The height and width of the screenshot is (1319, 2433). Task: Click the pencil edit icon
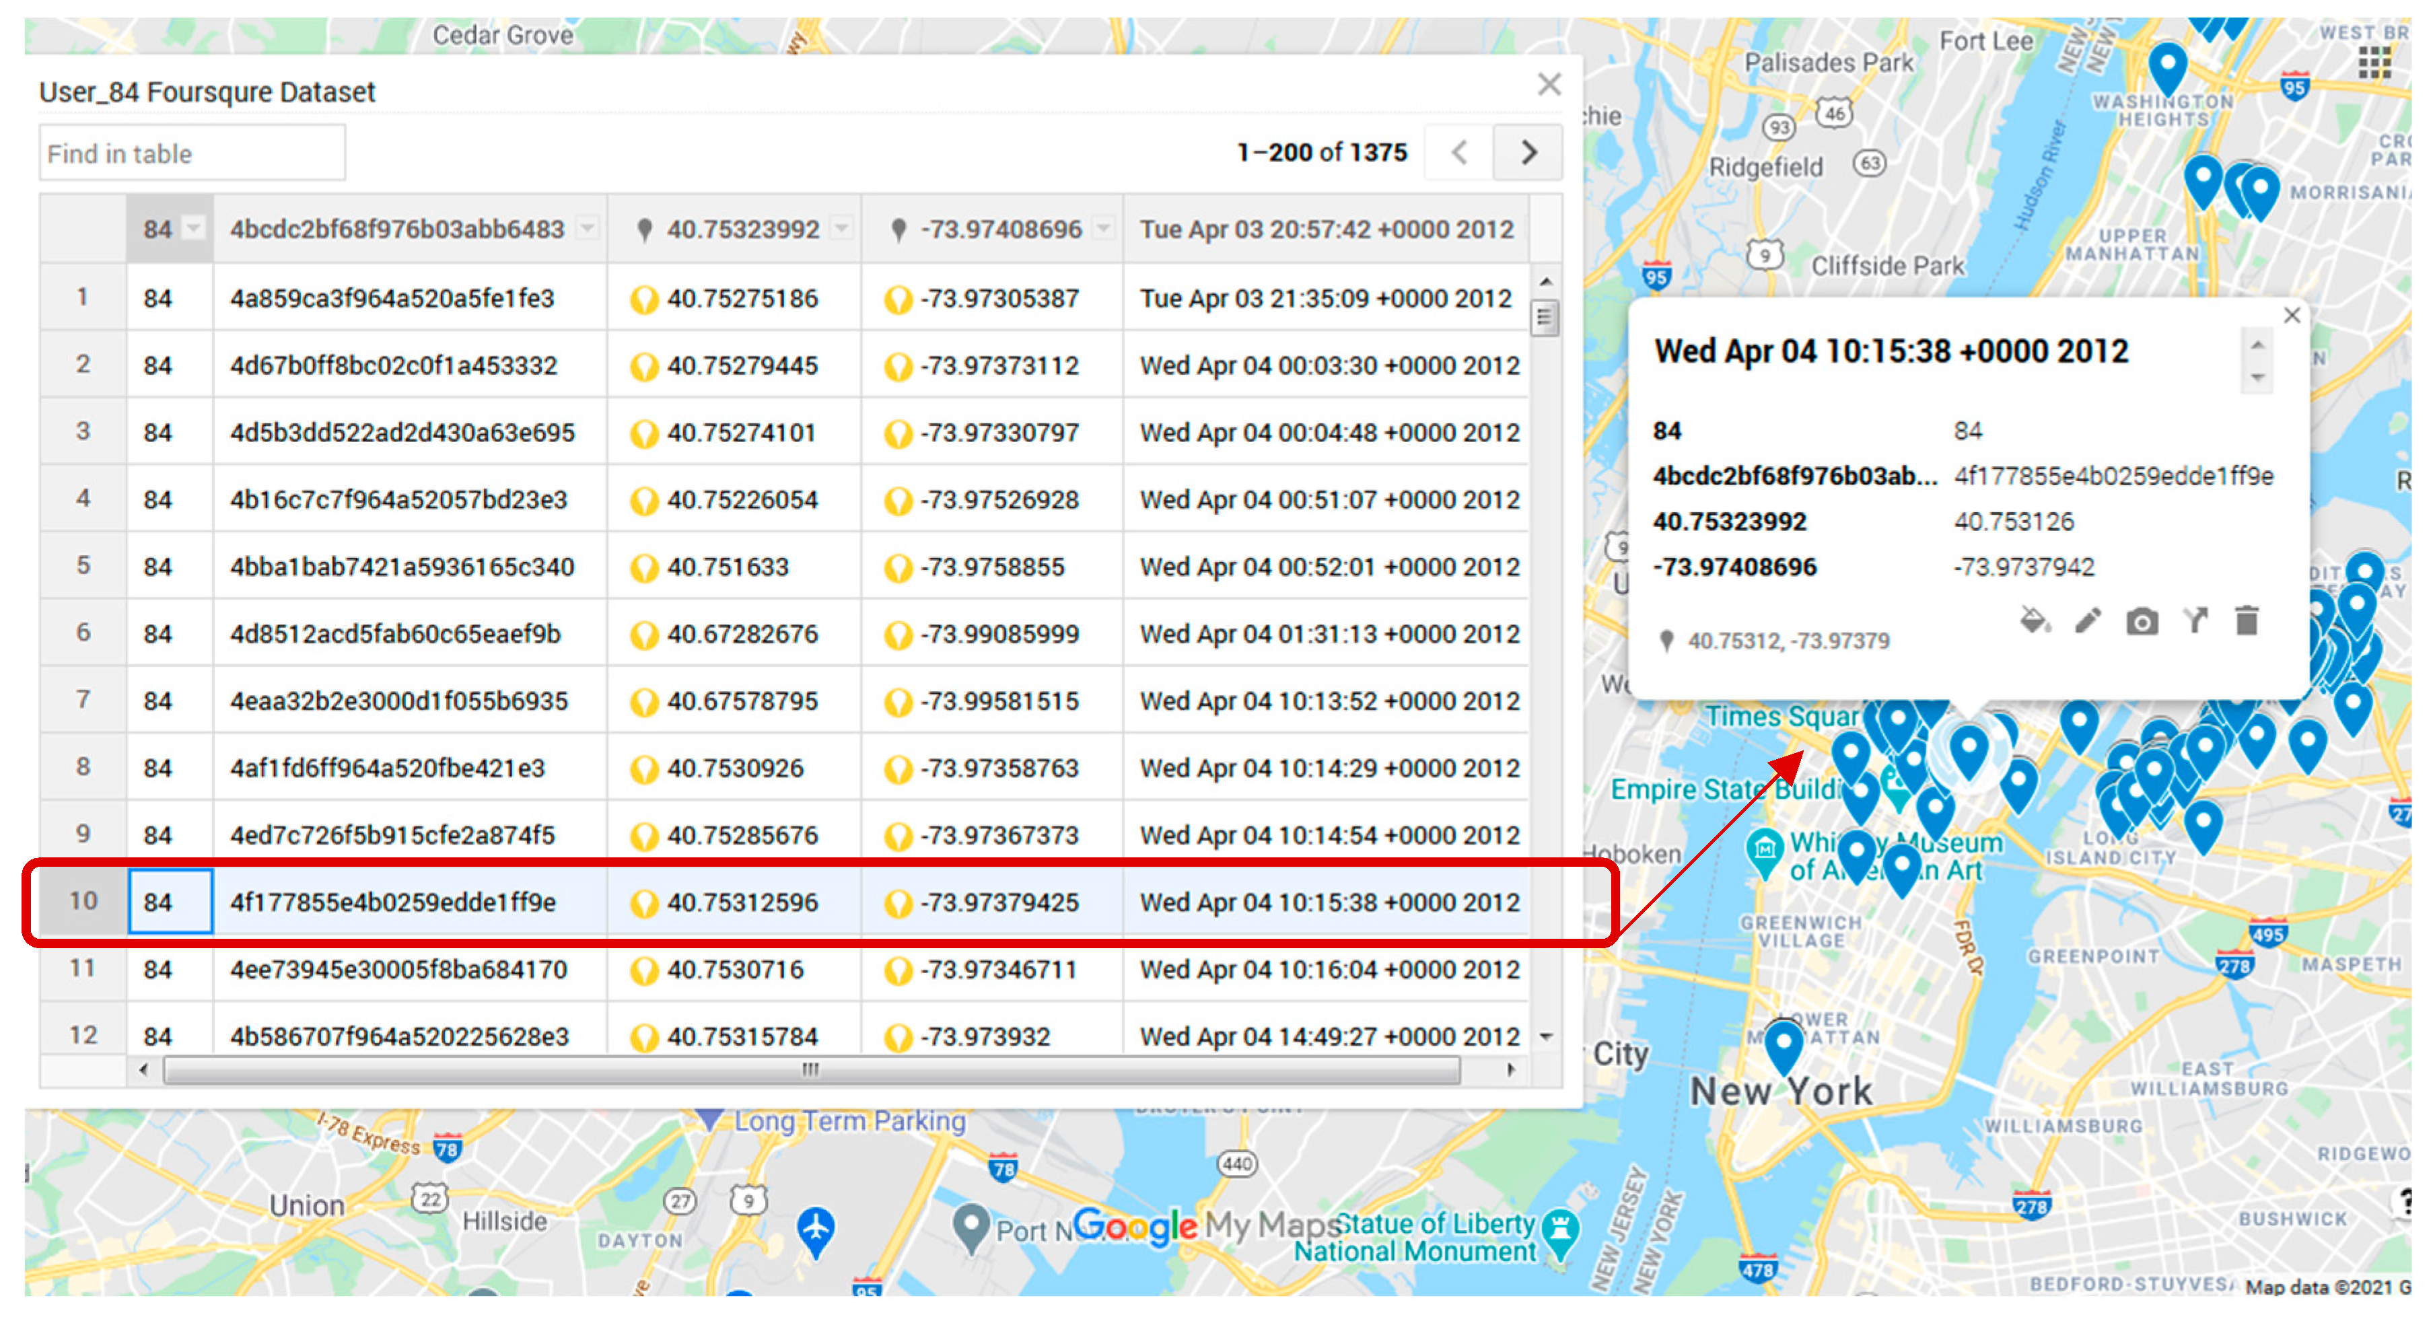[x=2087, y=621]
